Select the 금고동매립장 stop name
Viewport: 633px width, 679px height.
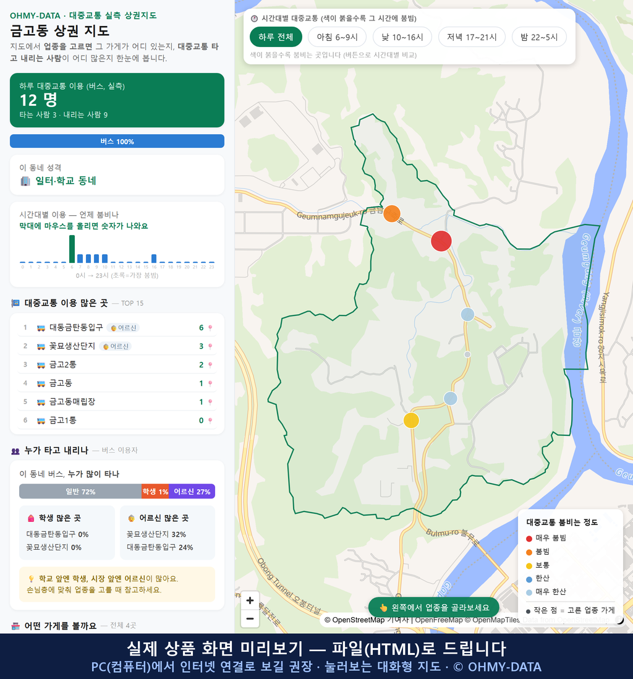(72, 401)
